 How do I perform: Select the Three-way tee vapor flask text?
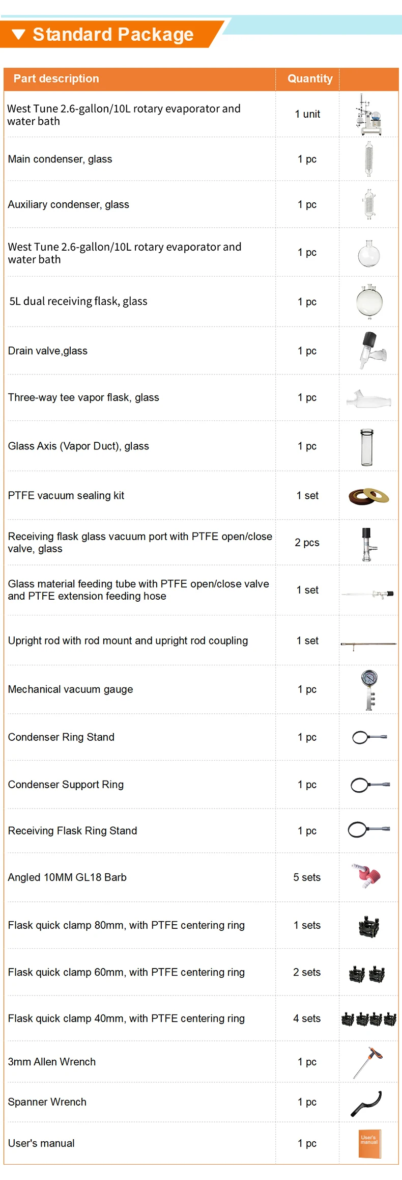[x=83, y=397]
